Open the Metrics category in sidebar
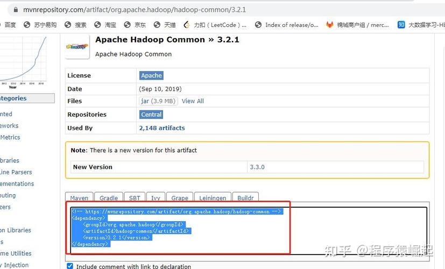This screenshot has height=269, width=445. [x=10, y=137]
